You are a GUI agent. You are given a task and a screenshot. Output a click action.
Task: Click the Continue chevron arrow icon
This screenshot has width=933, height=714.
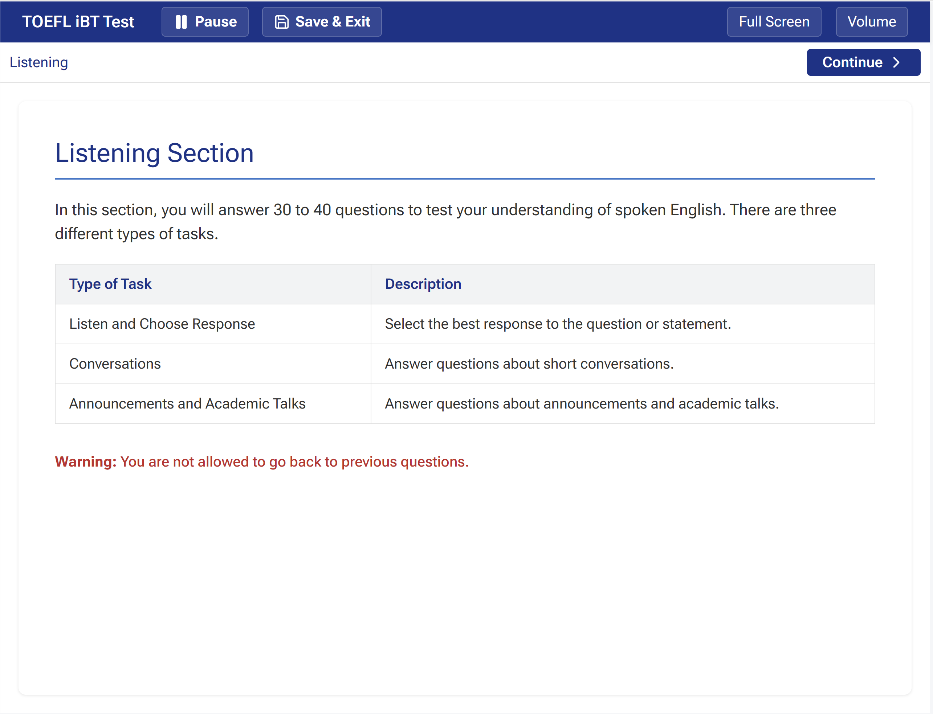(896, 62)
